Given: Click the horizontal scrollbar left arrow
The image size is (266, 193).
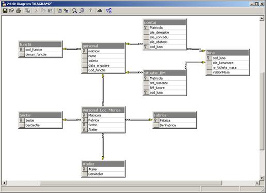Looking at the screenshot, I should point(4,183).
